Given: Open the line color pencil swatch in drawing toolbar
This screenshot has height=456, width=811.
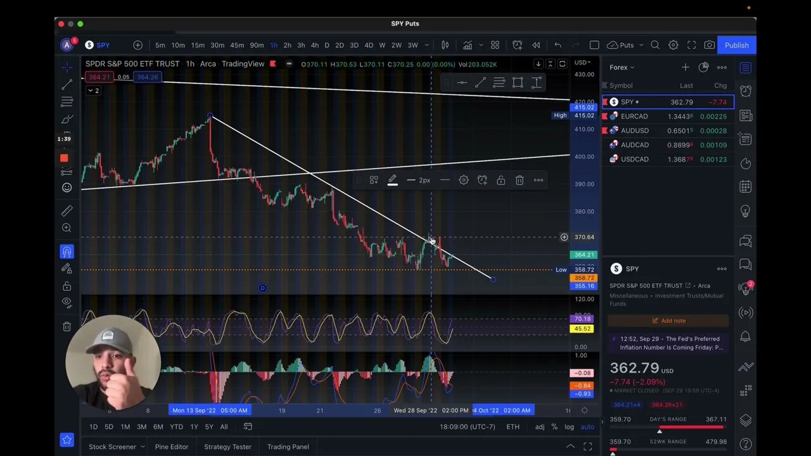Looking at the screenshot, I should click(392, 180).
